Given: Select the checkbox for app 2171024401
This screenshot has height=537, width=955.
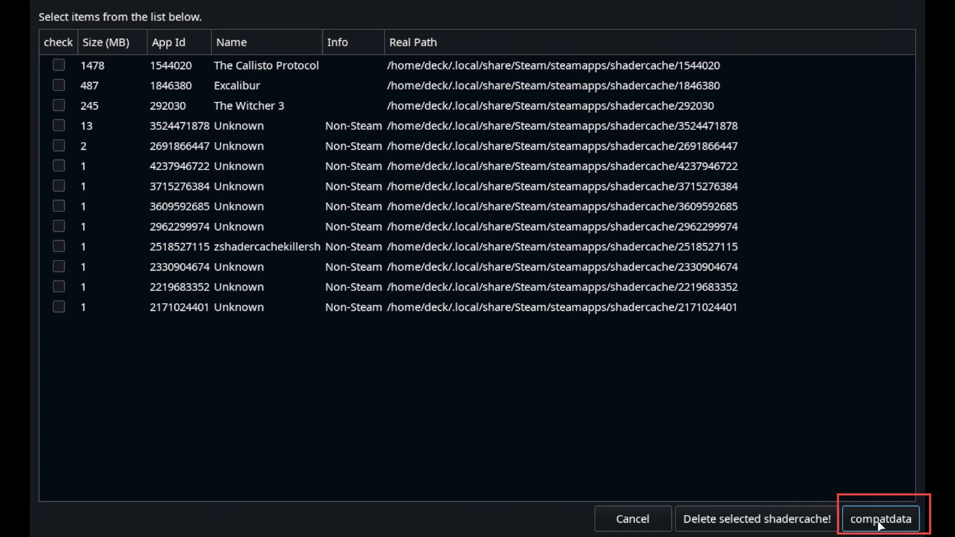Looking at the screenshot, I should [x=59, y=307].
